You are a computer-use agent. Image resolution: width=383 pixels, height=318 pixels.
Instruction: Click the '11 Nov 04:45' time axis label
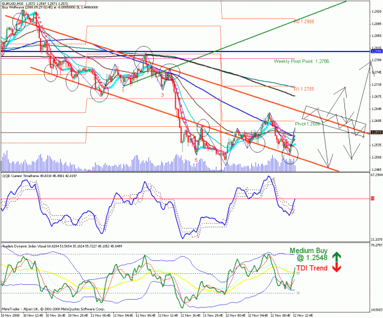[123, 316]
